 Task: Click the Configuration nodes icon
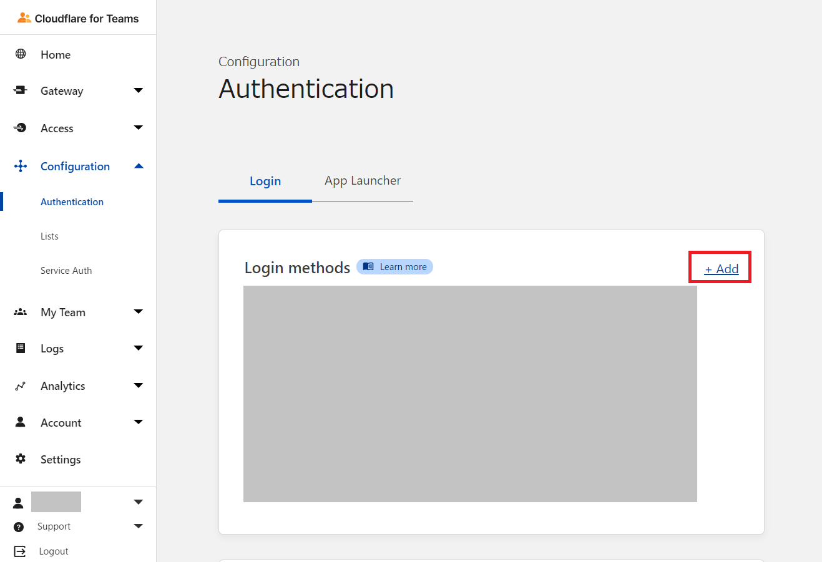21,166
